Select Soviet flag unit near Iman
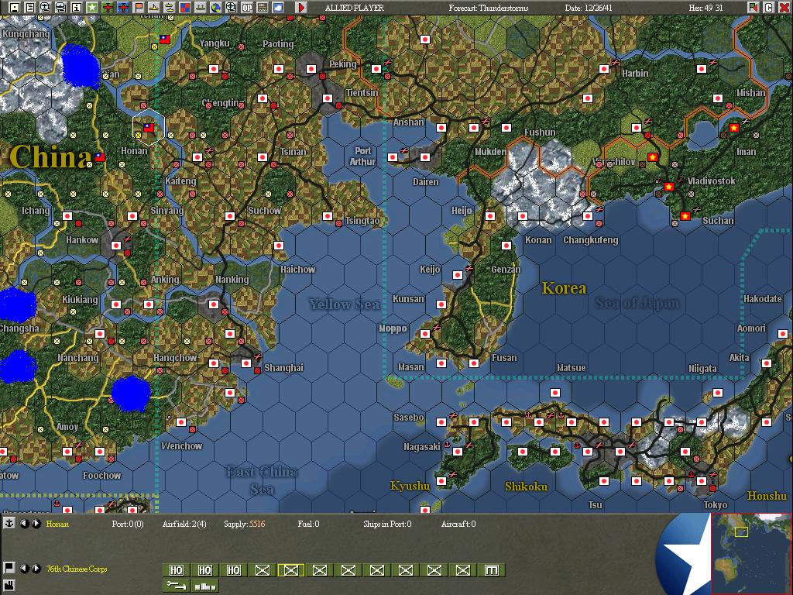Viewport: 793px width, 595px height. [x=734, y=128]
